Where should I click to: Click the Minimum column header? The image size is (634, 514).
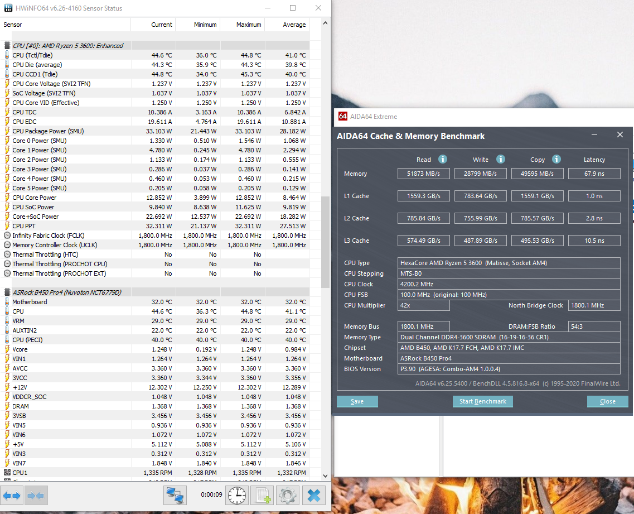click(198, 25)
